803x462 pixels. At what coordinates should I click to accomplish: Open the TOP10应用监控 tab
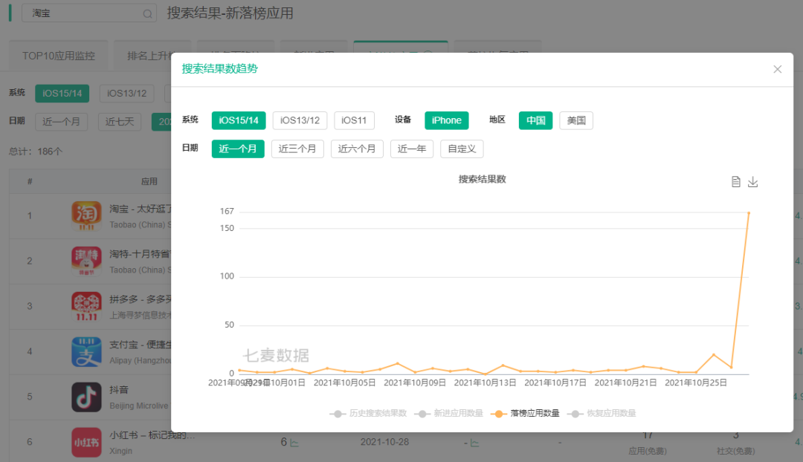pos(59,56)
